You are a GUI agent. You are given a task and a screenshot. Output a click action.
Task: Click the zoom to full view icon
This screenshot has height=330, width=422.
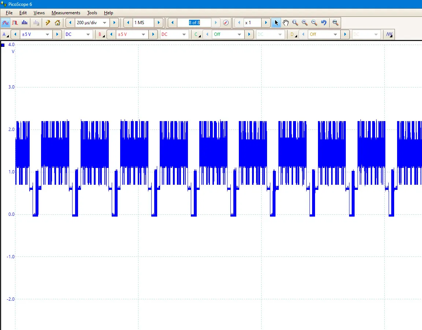335,23
